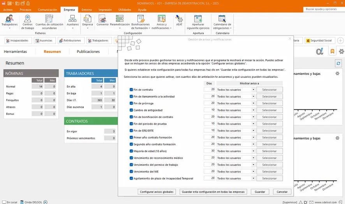345x204 pixels.
Task: Open the Trabajadores ribbon icon
Action: (9, 20)
